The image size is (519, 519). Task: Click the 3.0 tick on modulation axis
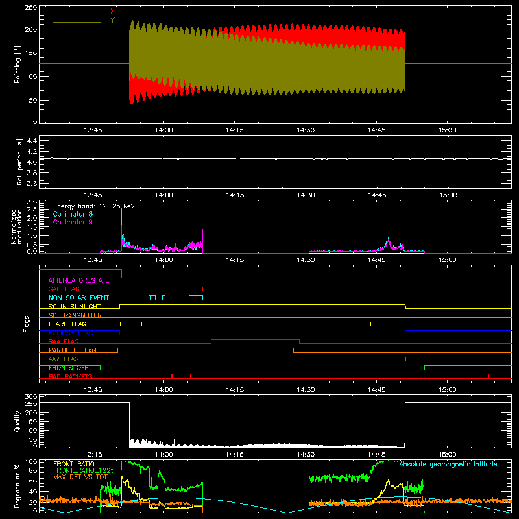(32, 202)
